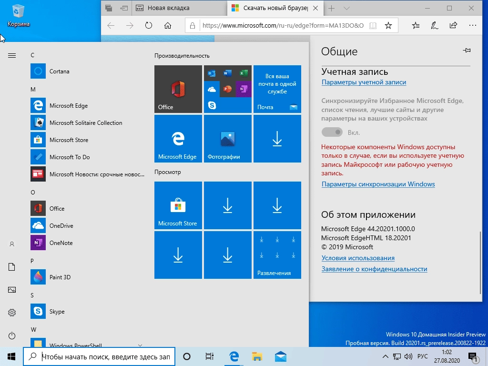Image resolution: width=488 pixels, height=366 pixels.
Task: Open Task View on taskbar
Action: tap(210, 356)
